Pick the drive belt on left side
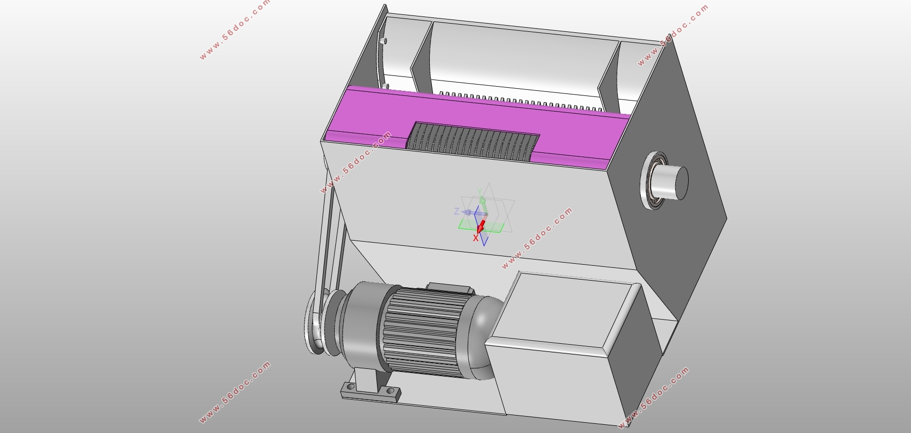This screenshot has height=433, width=911. tap(329, 241)
